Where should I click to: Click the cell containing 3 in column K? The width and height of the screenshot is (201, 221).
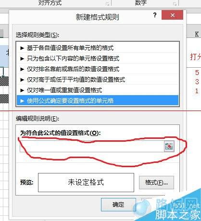[x=197, y=82]
